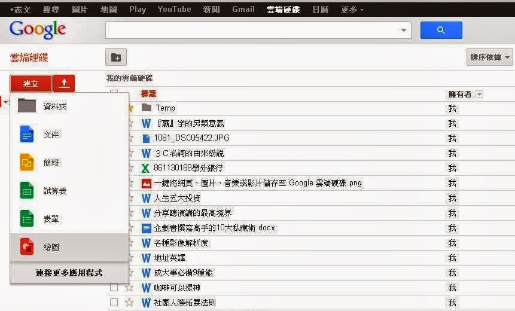Select the green form icon for 表單

26,219
